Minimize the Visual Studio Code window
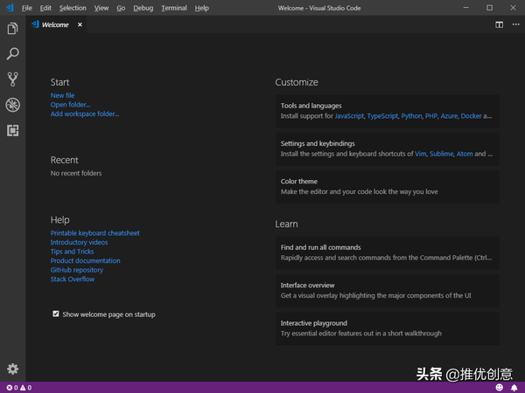The width and height of the screenshot is (525, 393). click(466, 8)
